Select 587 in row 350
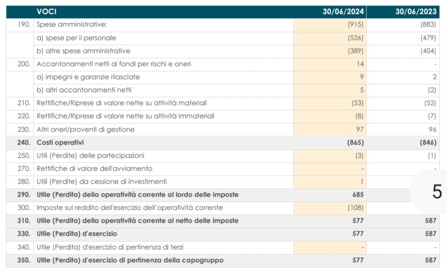Screen dimensions: 447x273 (x=431, y=260)
